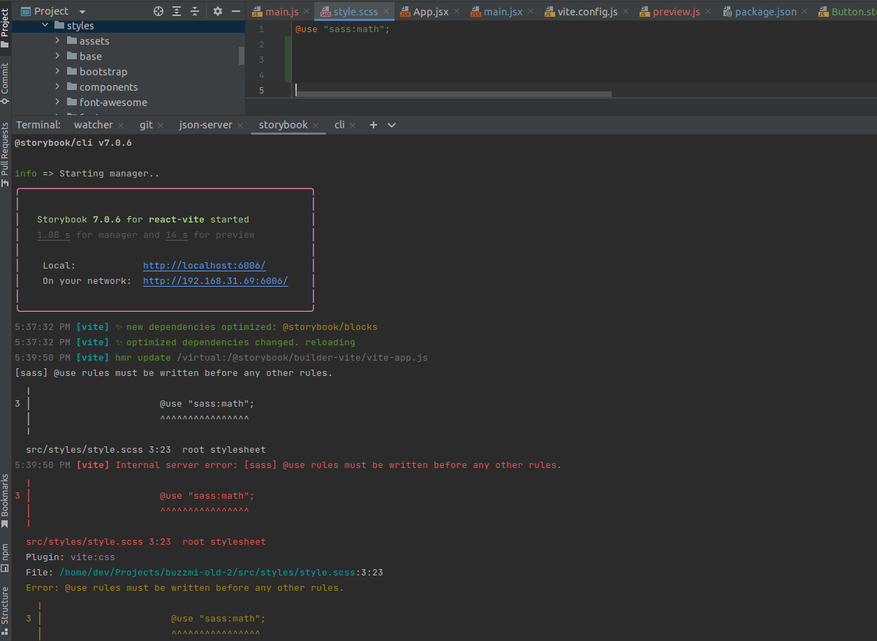Viewport: 877px width, 641px height.
Task: Open the Project view dropdown
Action: point(82,11)
